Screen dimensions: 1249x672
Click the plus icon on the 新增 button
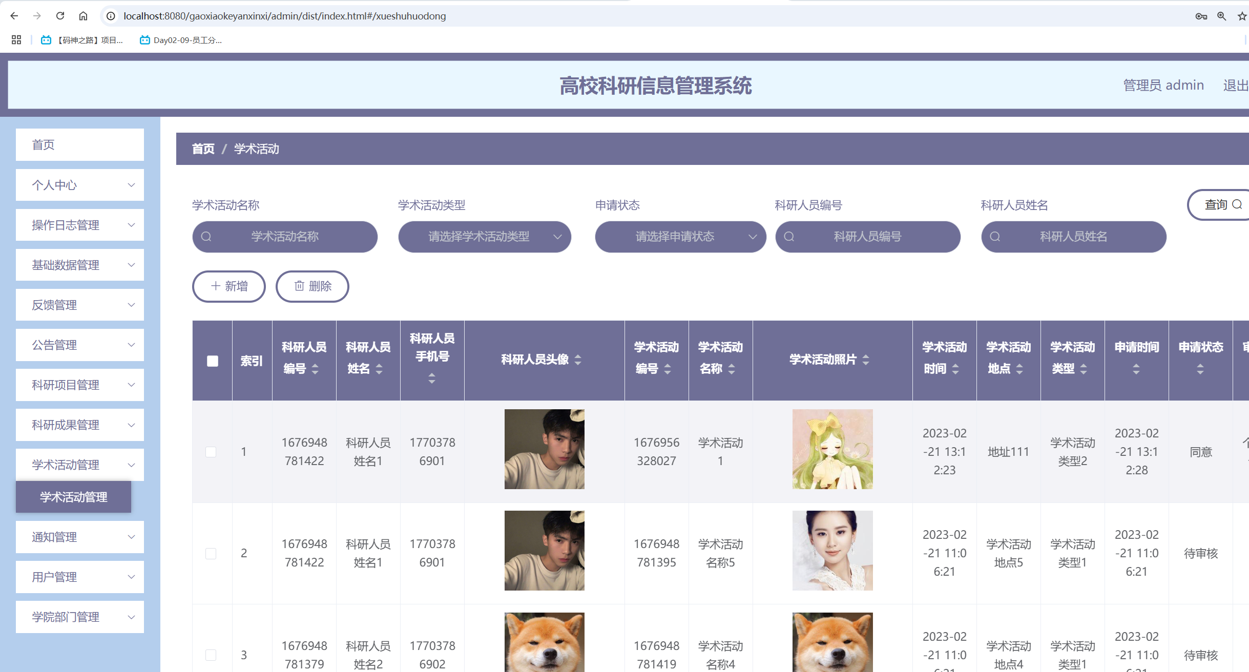click(216, 286)
